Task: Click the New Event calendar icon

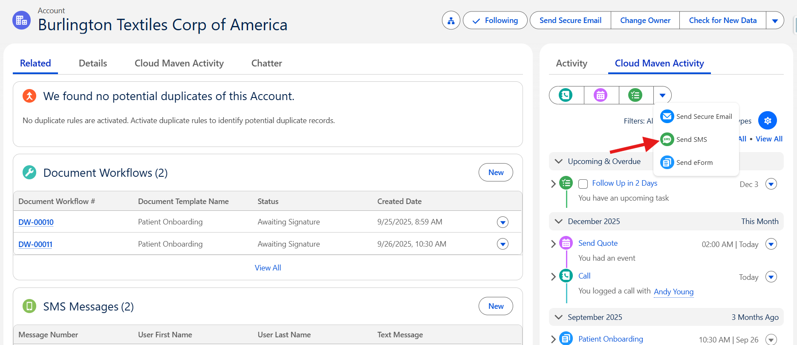Action: [601, 95]
